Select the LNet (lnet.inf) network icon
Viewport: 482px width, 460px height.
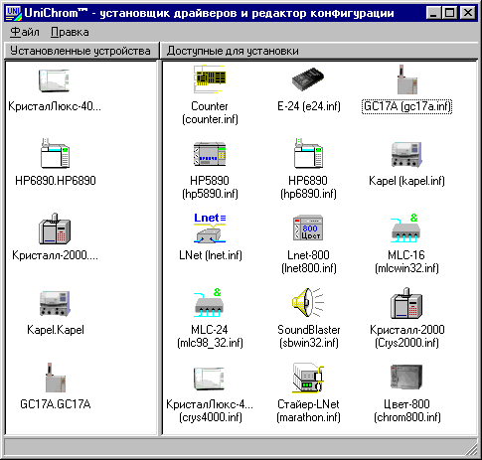coord(210,229)
